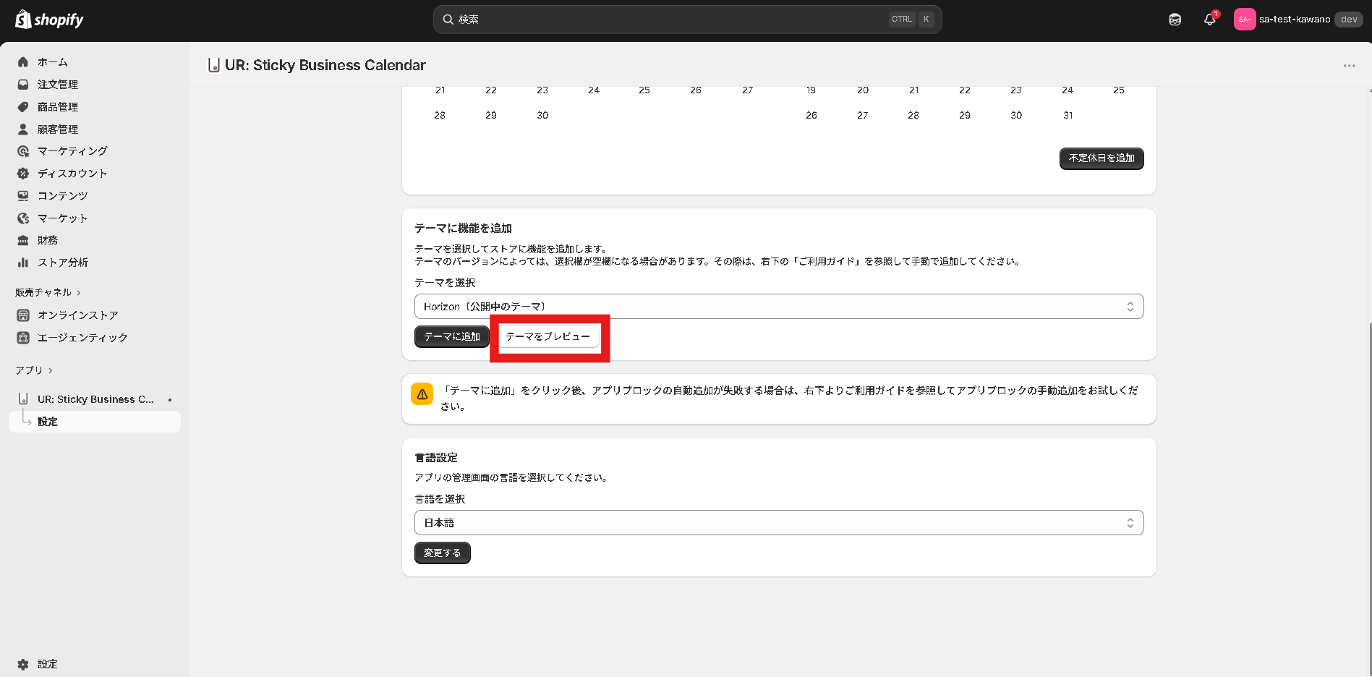Click the search magnifier icon
Screen dimensions: 1372x677
(x=448, y=20)
